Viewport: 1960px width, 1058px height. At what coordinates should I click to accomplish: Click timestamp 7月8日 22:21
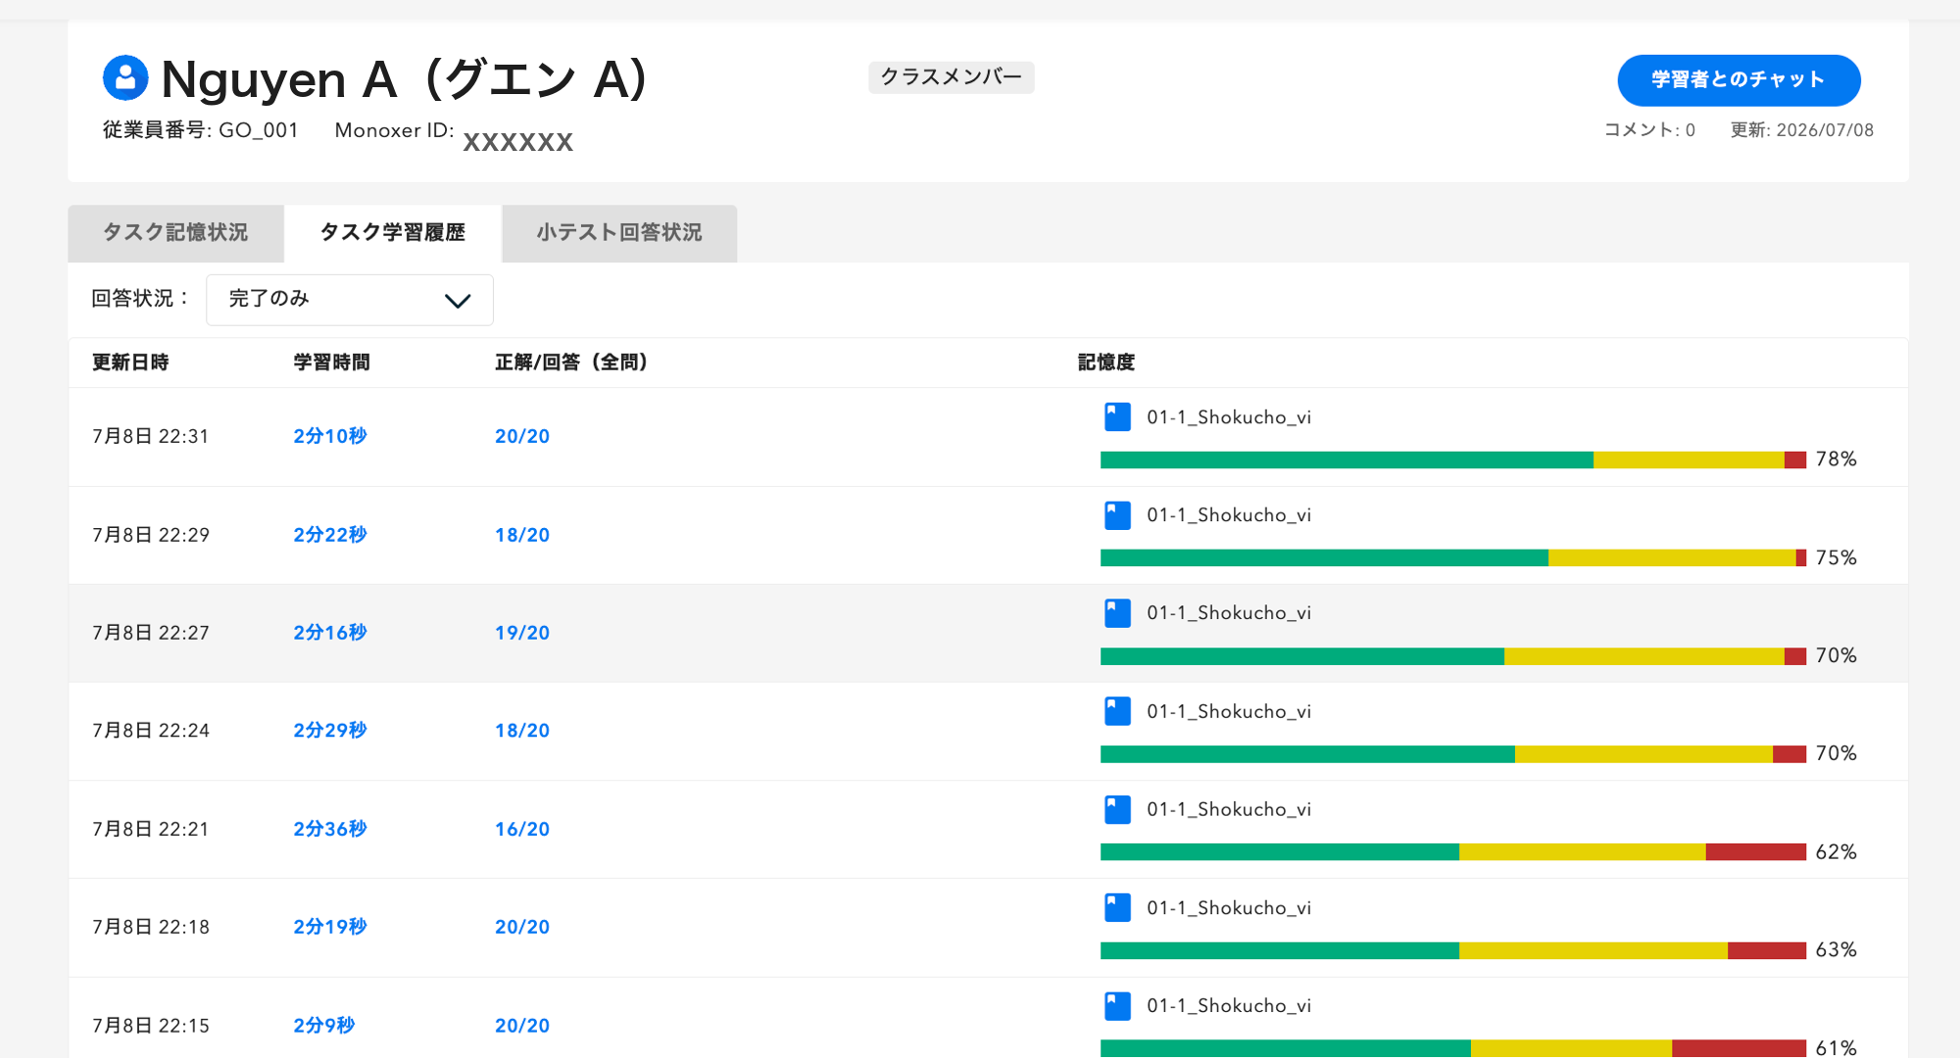tap(151, 829)
